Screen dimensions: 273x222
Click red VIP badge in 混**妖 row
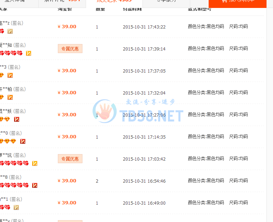pyautogui.click(x=17, y=119)
